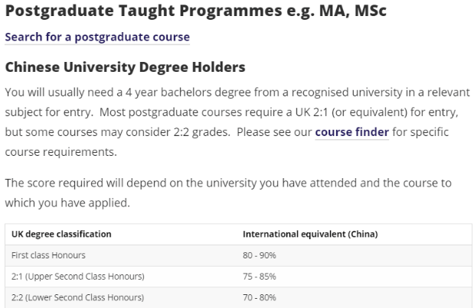Viewport: 474px width, 308px height.
Task: Click the text 'which you have applied.'
Action: pyautogui.click(x=67, y=203)
